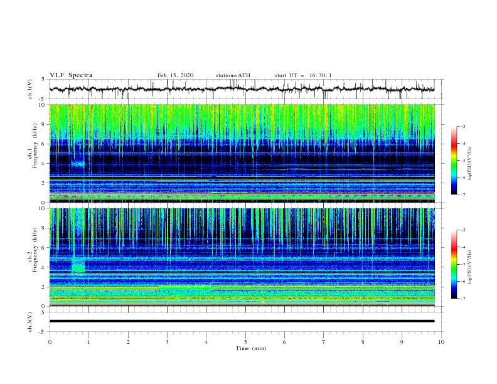
Task: Click the "ch.3(V)" axis label
Action: tap(30, 322)
